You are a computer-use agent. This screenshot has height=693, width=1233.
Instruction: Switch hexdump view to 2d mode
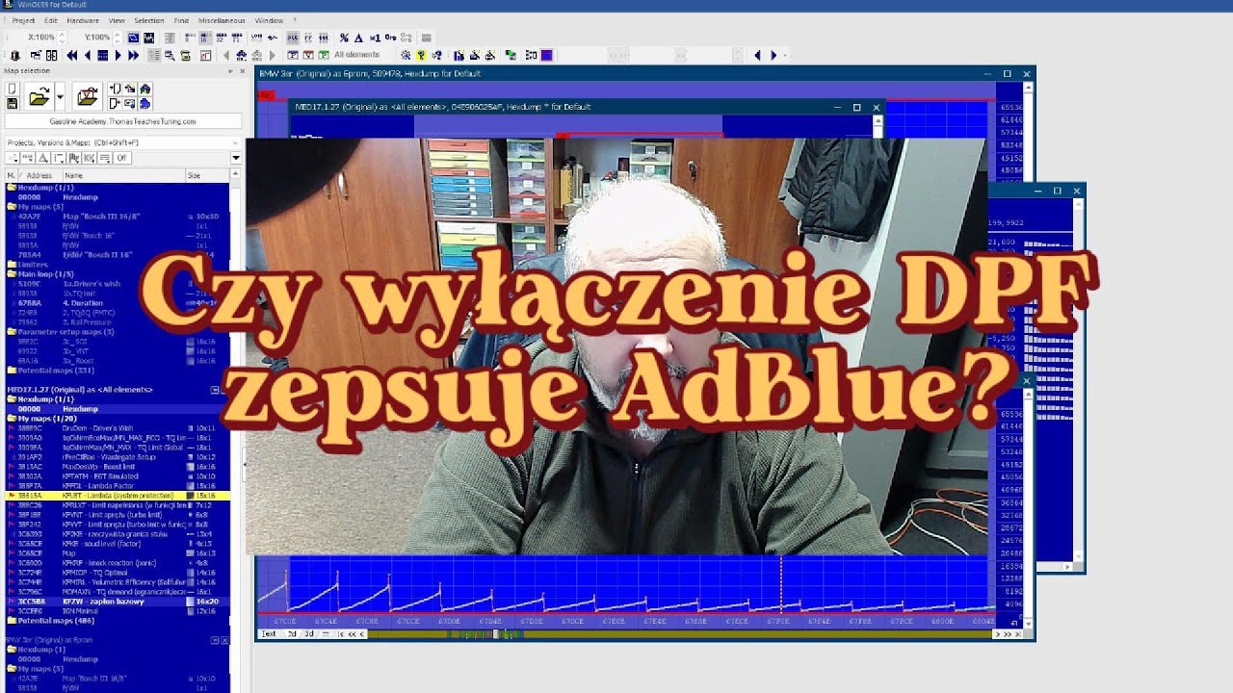click(292, 634)
